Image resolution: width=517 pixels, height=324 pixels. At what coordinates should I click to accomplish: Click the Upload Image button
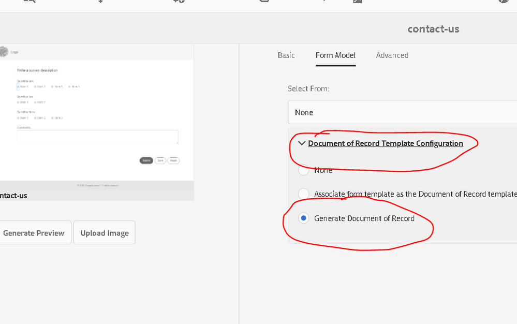(105, 233)
